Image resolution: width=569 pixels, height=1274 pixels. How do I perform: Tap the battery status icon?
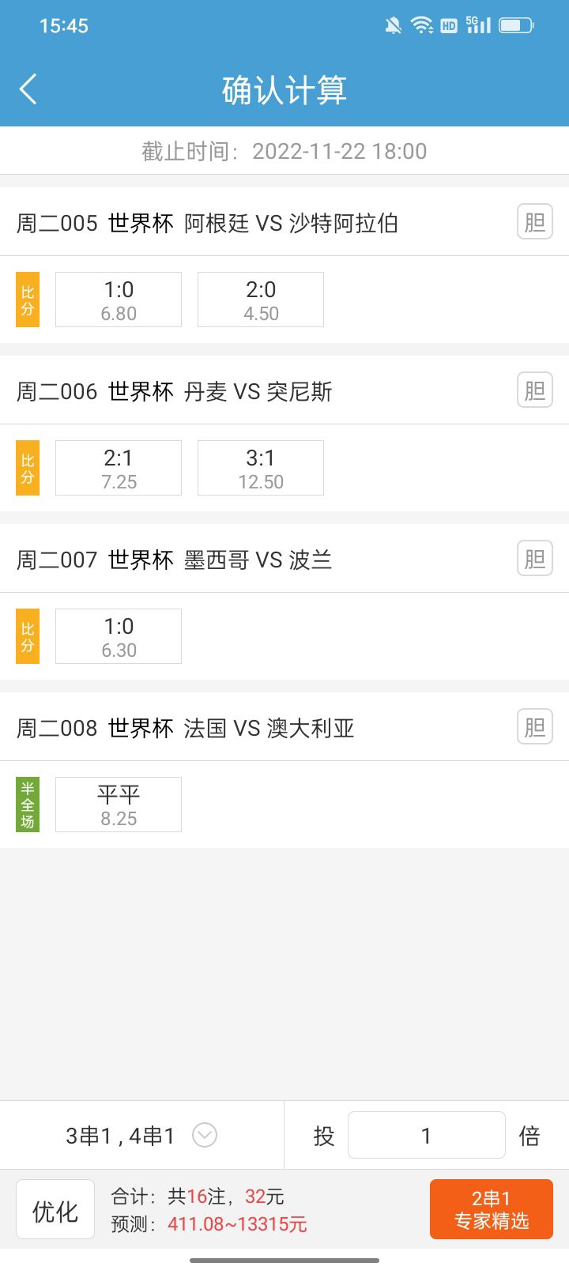click(516, 25)
